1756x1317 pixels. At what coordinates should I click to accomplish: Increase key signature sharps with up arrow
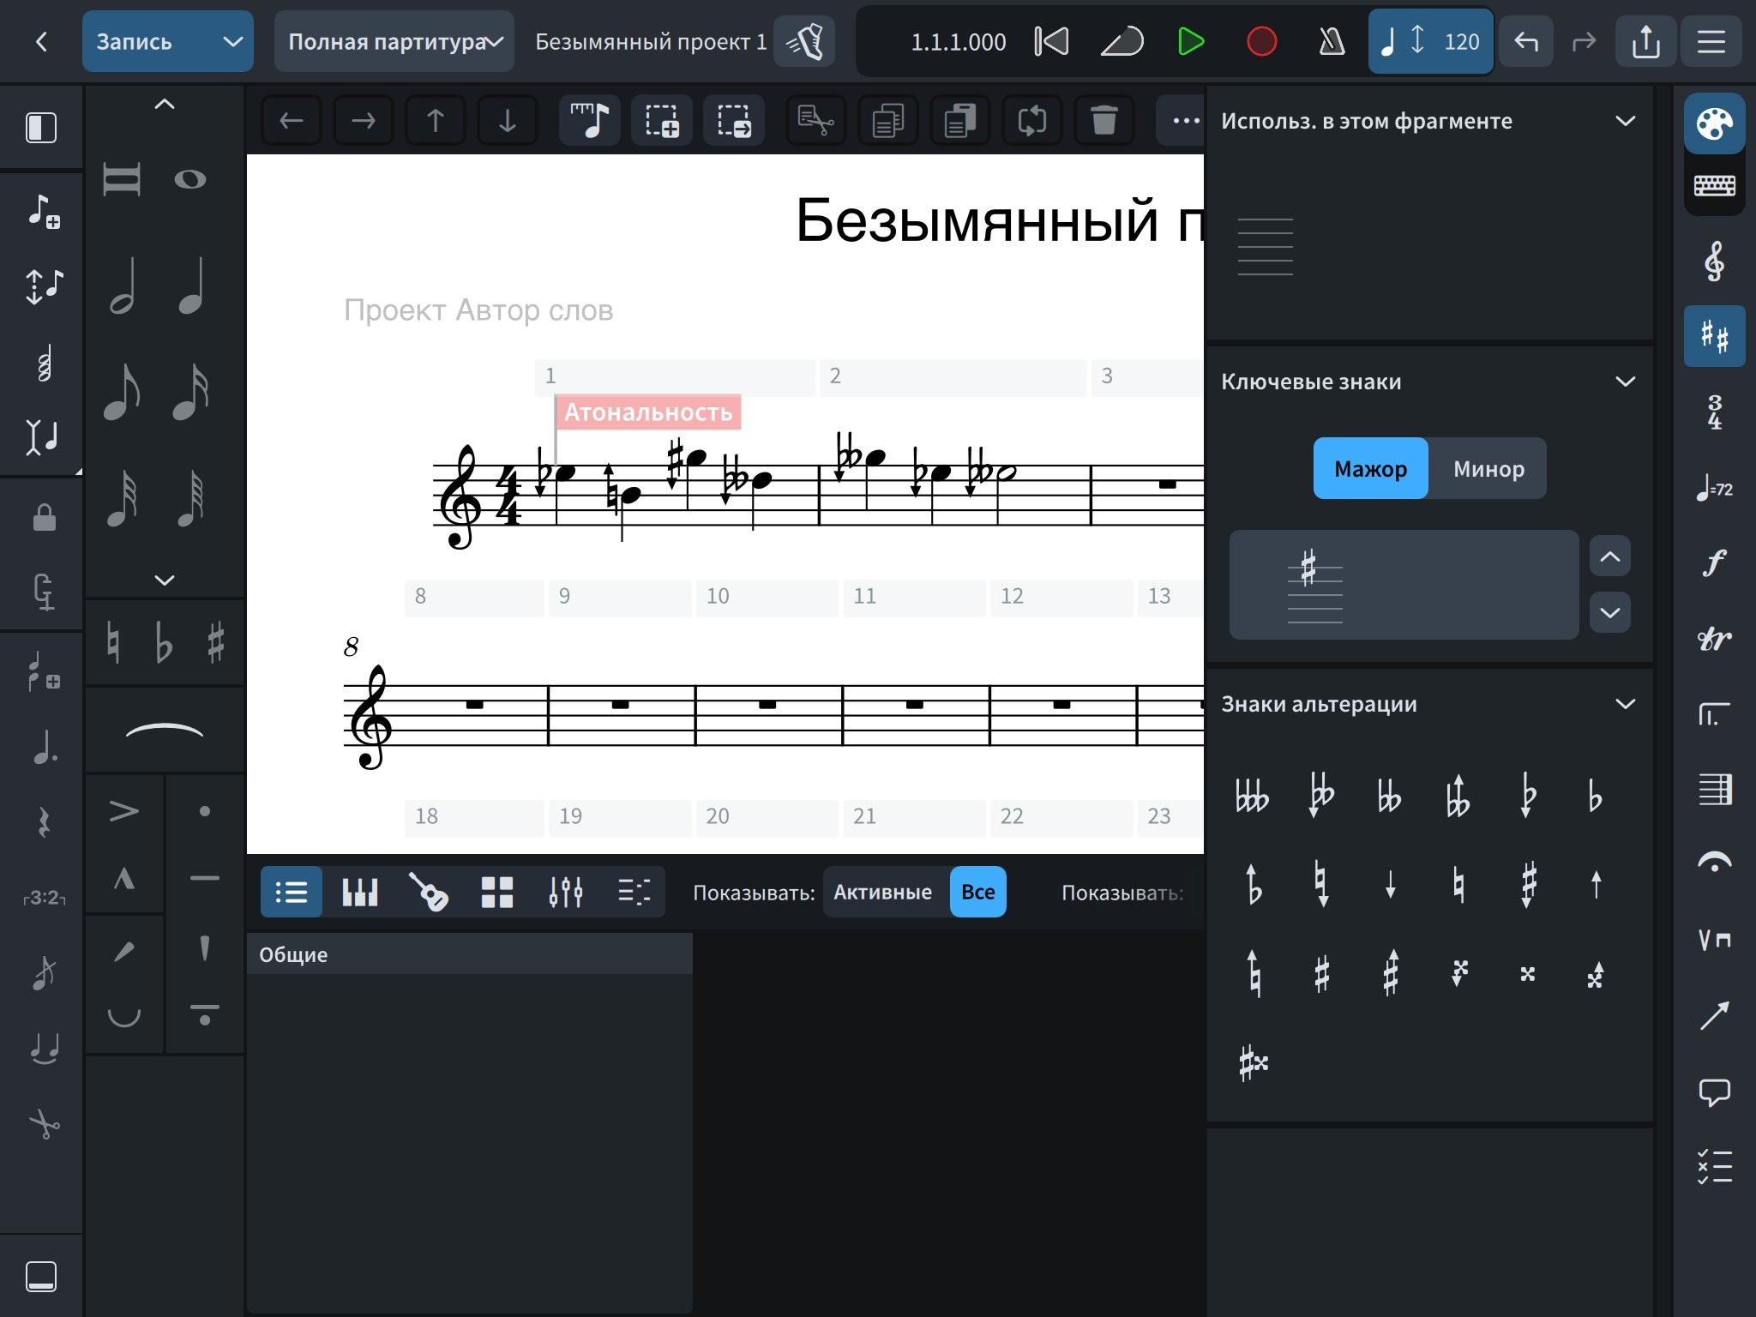[1609, 557]
